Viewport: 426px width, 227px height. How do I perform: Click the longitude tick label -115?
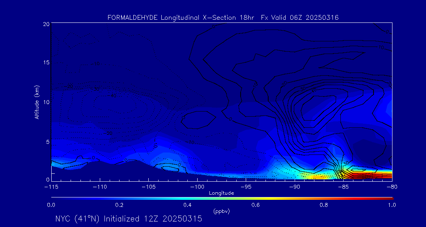pyautogui.click(x=51, y=187)
